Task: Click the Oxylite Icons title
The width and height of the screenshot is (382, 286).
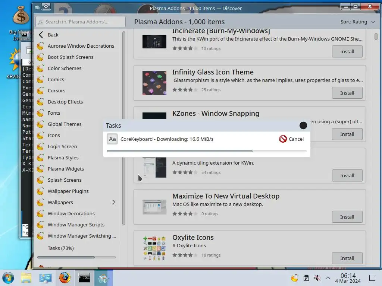Action: coord(193,238)
